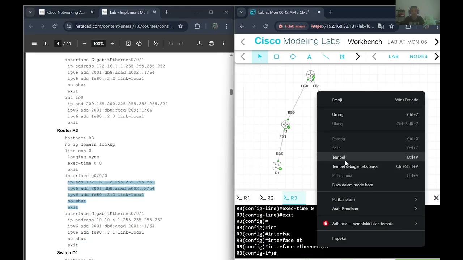Collapse tools toolbar left chevron

[243, 57]
